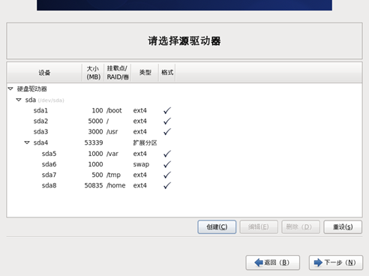Click the 重设(s) reset button
Image resolution: width=369 pixels, height=276 pixels.
point(343,227)
